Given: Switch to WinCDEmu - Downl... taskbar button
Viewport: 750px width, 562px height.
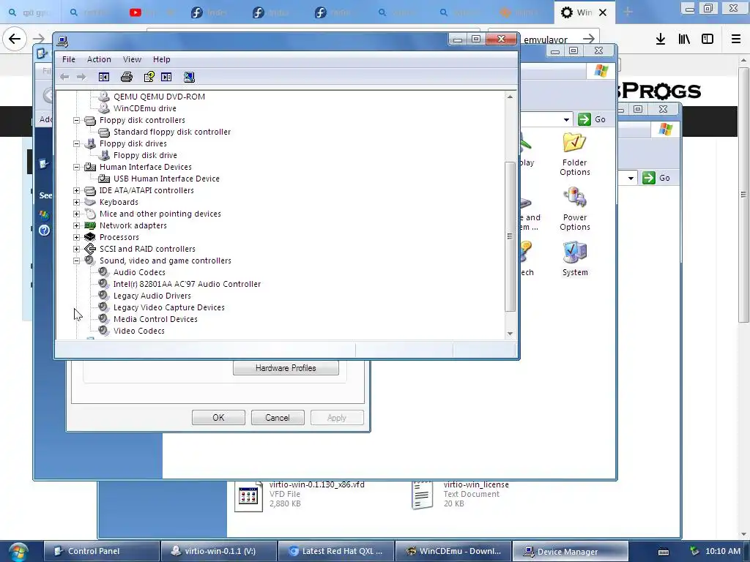Looking at the screenshot, I should click(453, 551).
